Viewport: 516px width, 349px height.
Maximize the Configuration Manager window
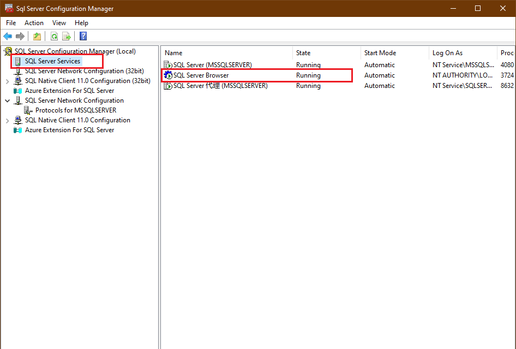tap(478, 8)
